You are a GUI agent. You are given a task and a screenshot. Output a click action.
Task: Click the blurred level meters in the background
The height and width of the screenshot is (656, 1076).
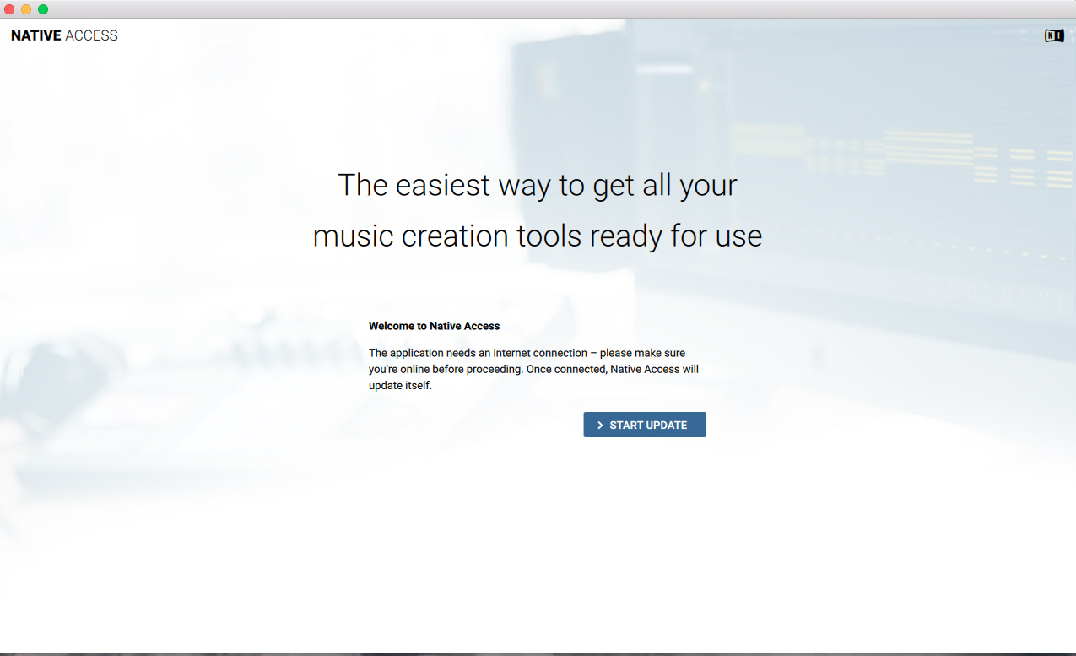[x=928, y=156]
